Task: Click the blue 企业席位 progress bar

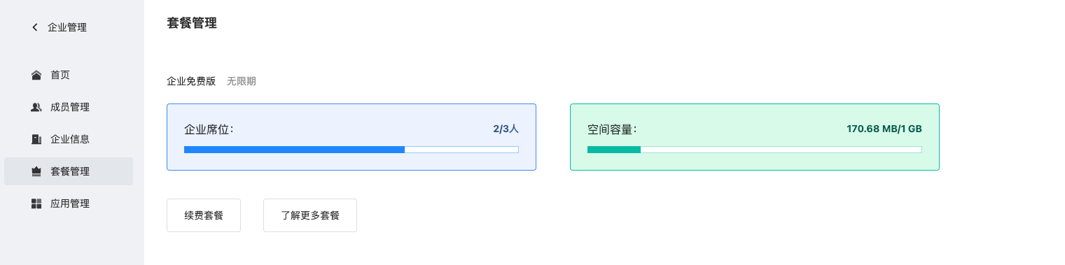Action: 351,150
